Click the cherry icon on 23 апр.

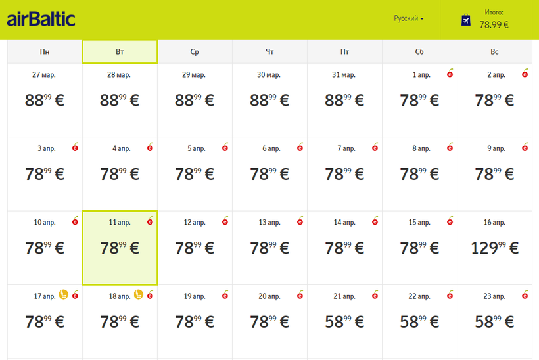tap(525, 294)
